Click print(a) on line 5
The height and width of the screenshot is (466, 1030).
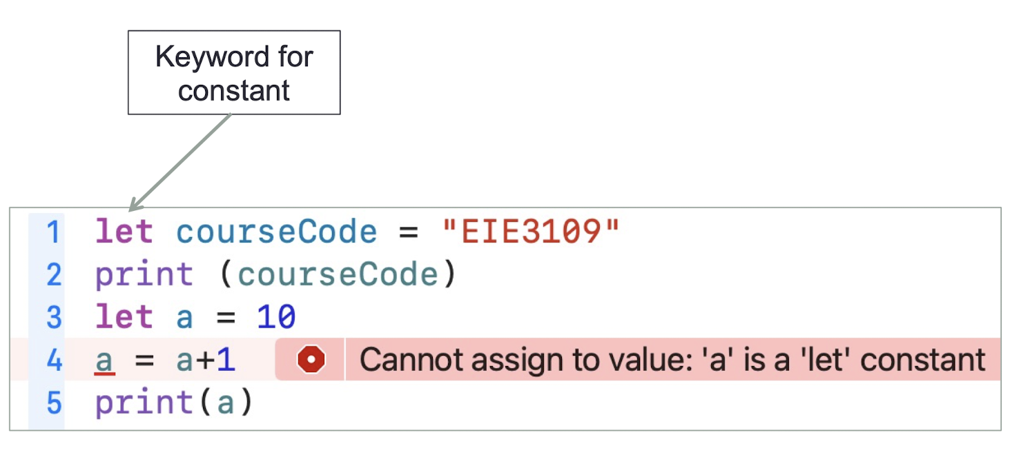175,403
